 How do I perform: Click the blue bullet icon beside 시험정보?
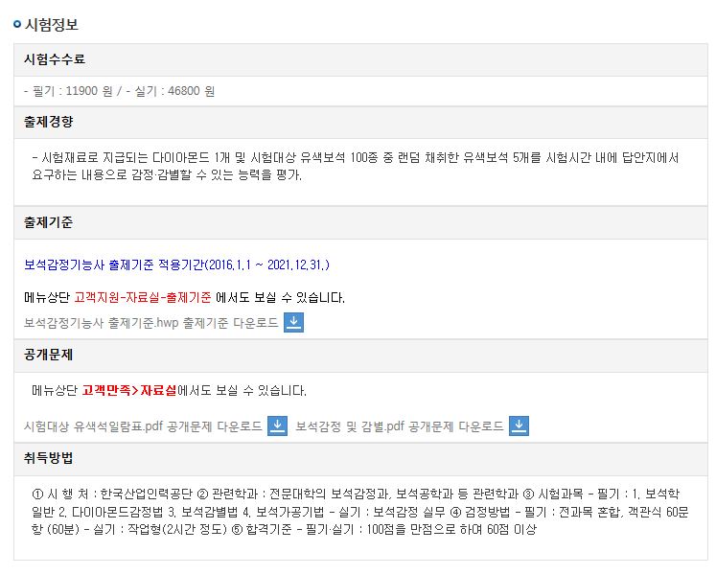point(17,24)
